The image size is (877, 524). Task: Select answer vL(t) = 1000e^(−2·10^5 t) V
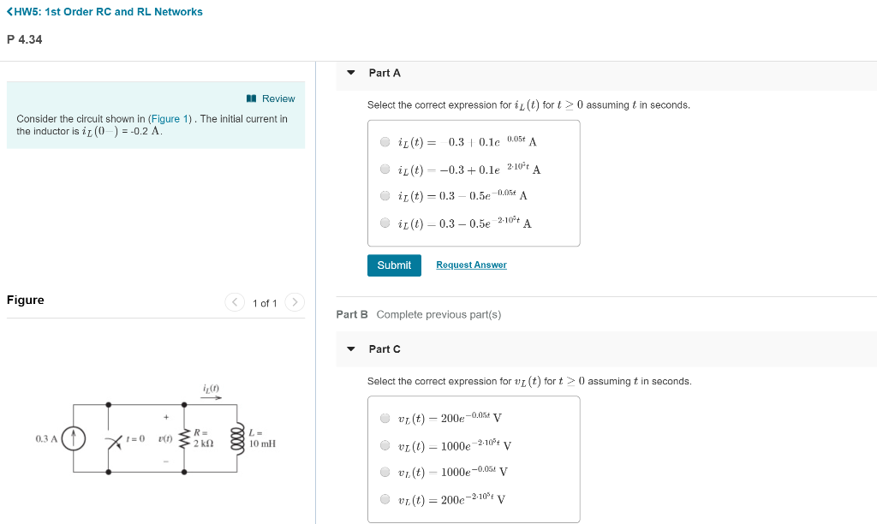385,445
